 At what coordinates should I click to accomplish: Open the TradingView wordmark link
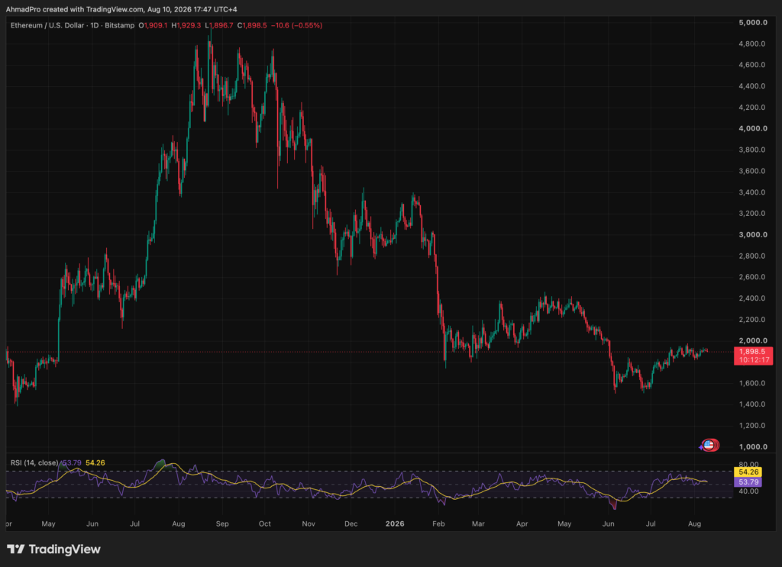[x=64, y=549]
